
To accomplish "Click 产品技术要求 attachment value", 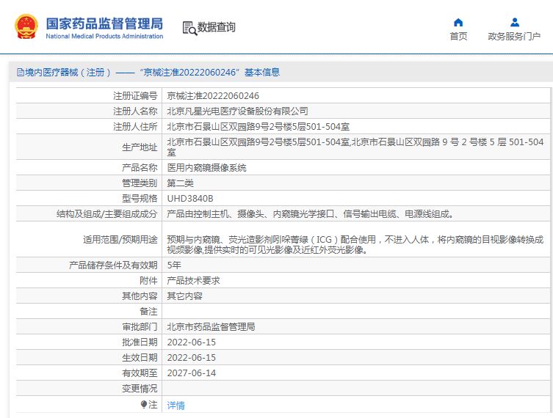I will pyautogui.click(x=193, y=281).
